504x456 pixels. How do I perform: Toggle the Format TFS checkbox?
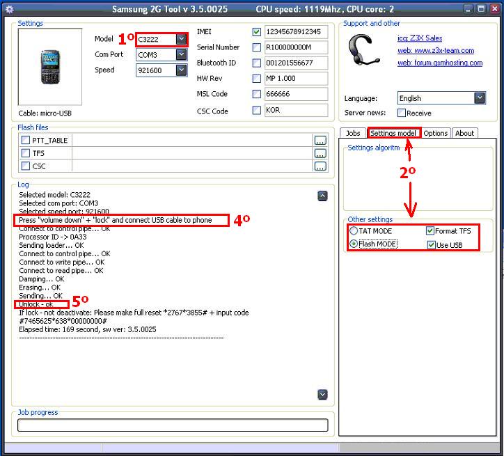pyautogui.click(x=430, y=230)
